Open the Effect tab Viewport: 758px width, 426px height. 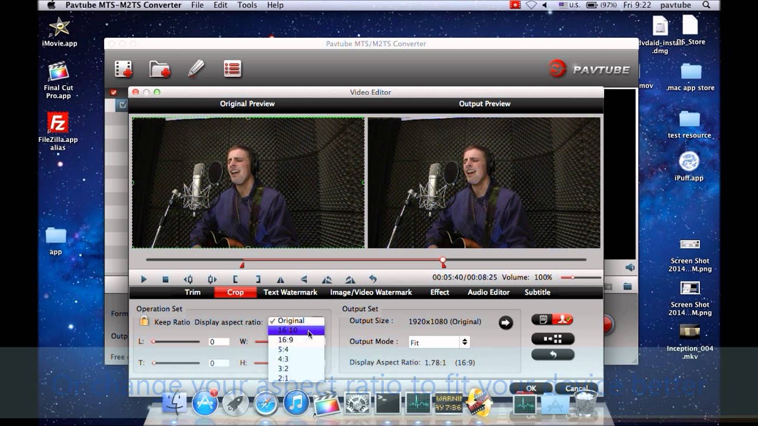(439, 292)
